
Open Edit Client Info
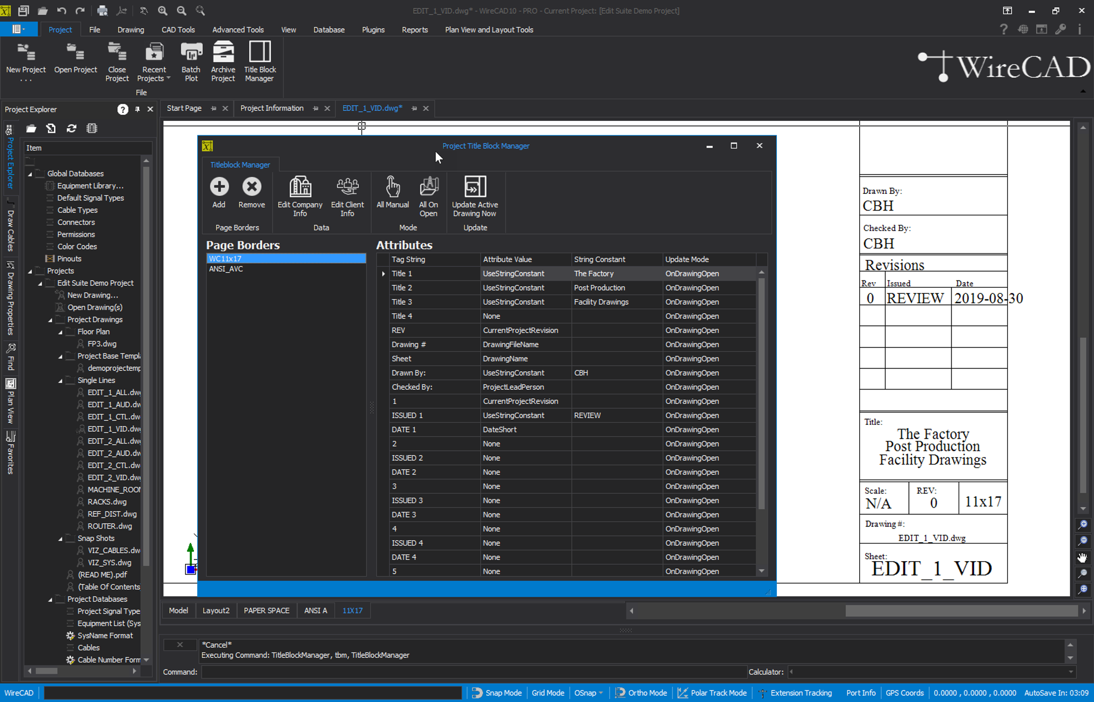[x=347, y=197]
